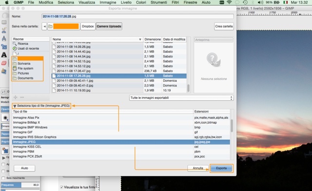Click the Esporta button

(x=221, y=168)
